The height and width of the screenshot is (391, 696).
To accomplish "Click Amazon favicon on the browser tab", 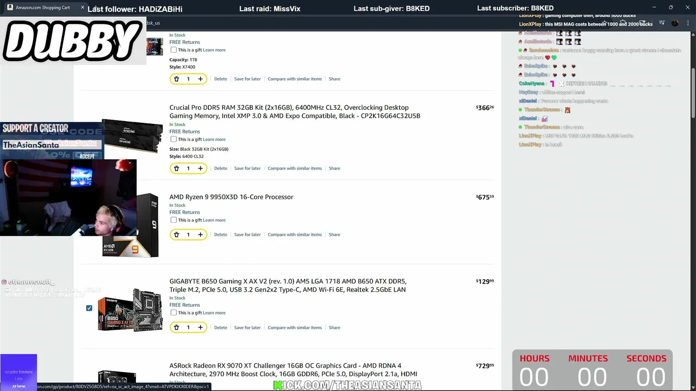I will (10, 8).
